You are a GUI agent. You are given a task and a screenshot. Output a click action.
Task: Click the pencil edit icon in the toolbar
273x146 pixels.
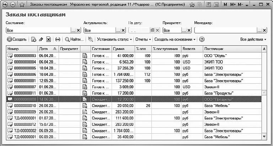point(41,39)
